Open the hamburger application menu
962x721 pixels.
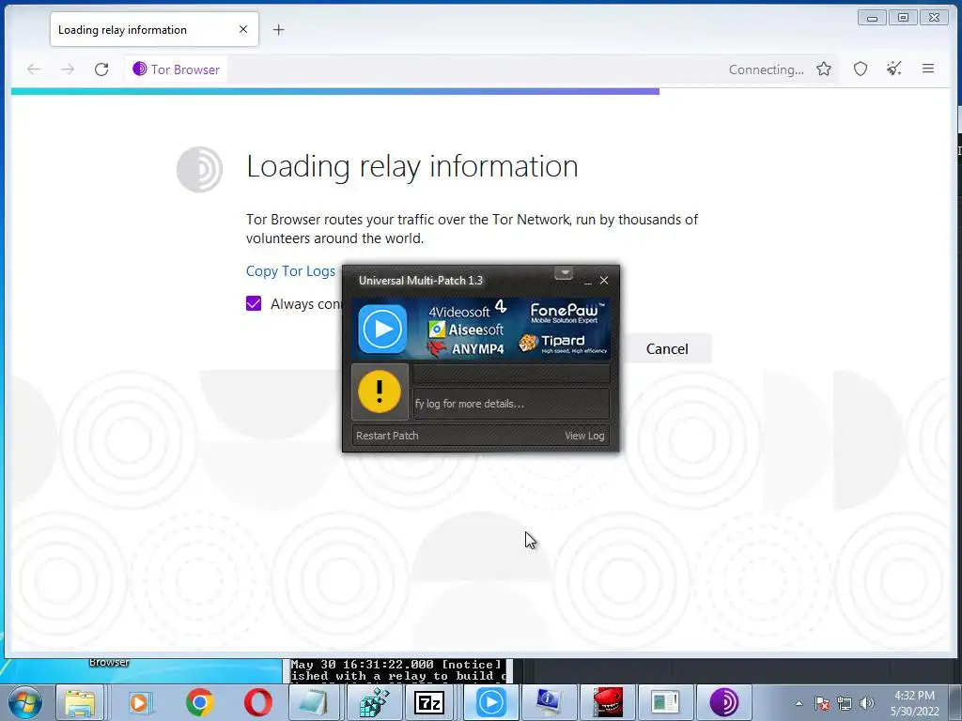928,69
